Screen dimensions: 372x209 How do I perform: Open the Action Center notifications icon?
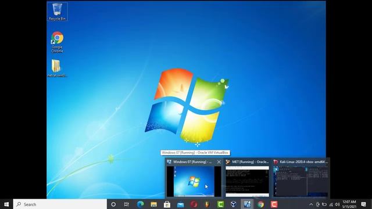(x=363, y=204)
